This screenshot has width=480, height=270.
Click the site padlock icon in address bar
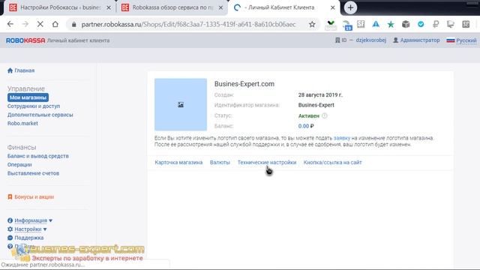[x=73, y=25]
